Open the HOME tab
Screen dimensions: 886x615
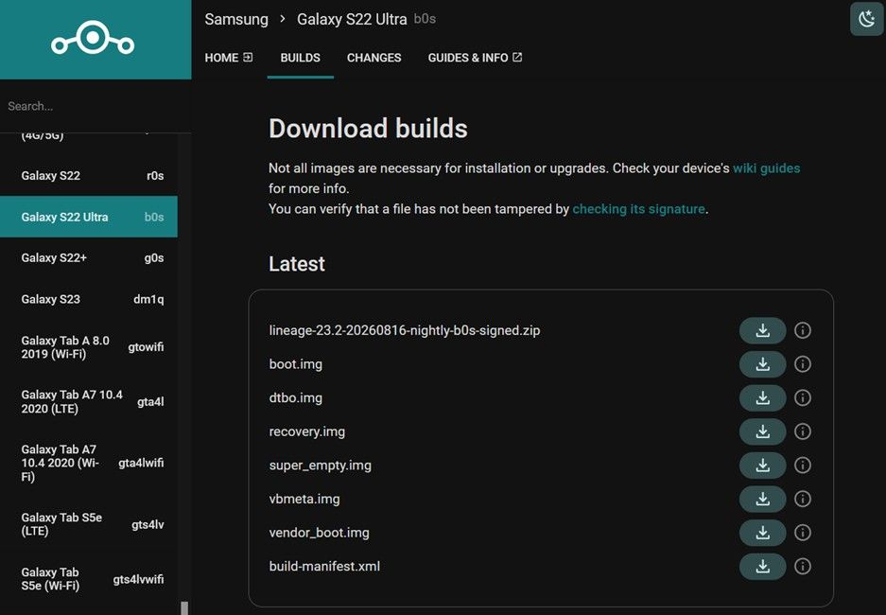point(228,58)
